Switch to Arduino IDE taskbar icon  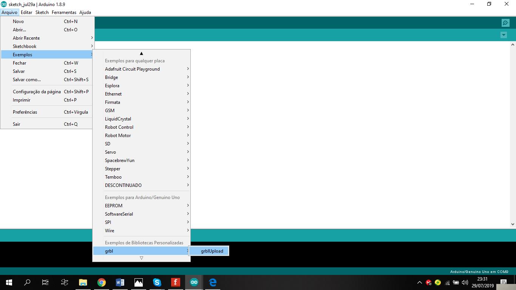coord(194,282)
